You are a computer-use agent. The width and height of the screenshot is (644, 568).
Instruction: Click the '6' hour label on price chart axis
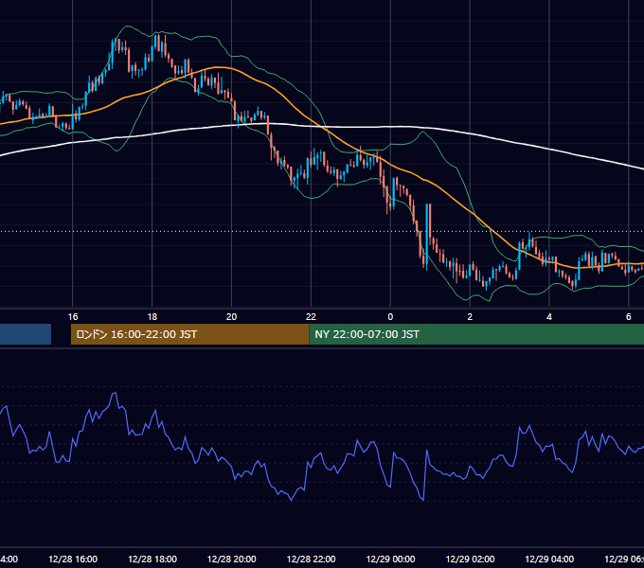[629, 317]
